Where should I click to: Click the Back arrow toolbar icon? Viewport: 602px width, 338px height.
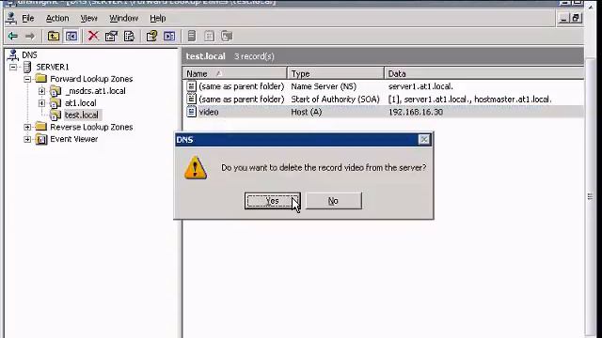click(12, 37)
